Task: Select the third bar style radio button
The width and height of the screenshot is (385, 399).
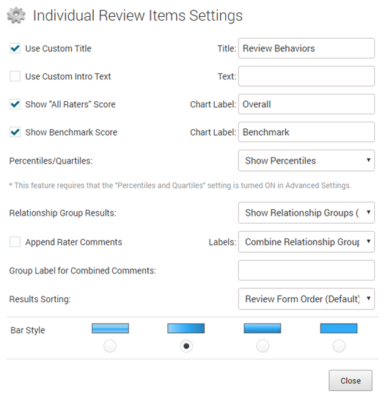Action: click(263, 346)
